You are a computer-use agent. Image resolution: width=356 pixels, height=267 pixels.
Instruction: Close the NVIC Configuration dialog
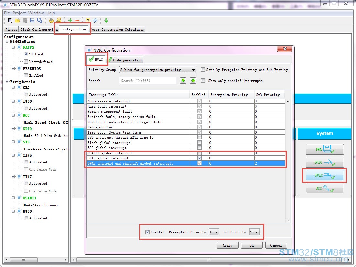coord(285,49)
